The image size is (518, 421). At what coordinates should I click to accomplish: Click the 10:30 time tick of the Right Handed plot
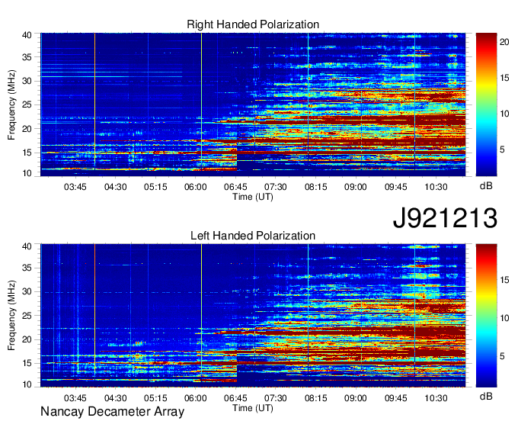pyautogui.click(x=436, y=187)
